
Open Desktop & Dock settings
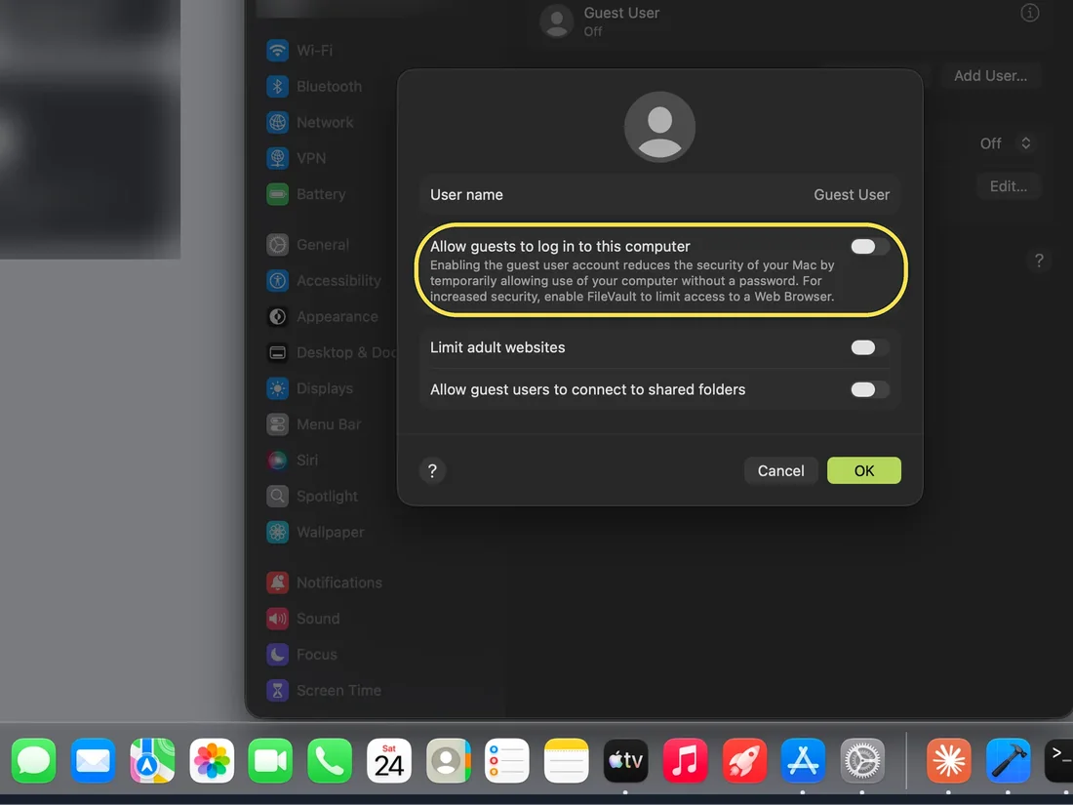(332, 352)
